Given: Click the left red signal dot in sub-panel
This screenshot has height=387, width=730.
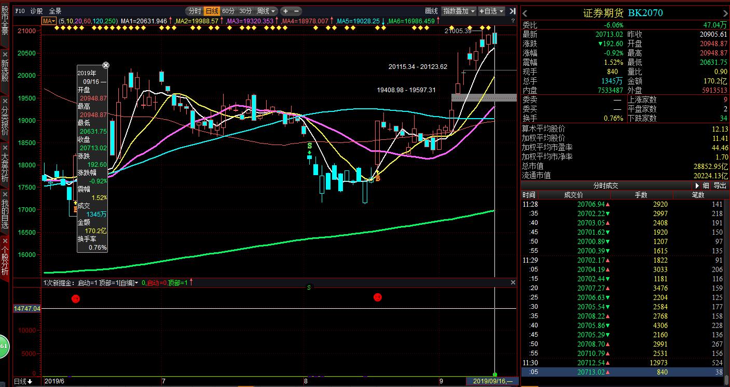Looking at the screenshot, I should pyautogui.click(x=75, y=298).
